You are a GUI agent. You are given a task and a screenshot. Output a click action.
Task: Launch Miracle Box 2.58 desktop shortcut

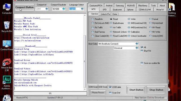point(7,65)
